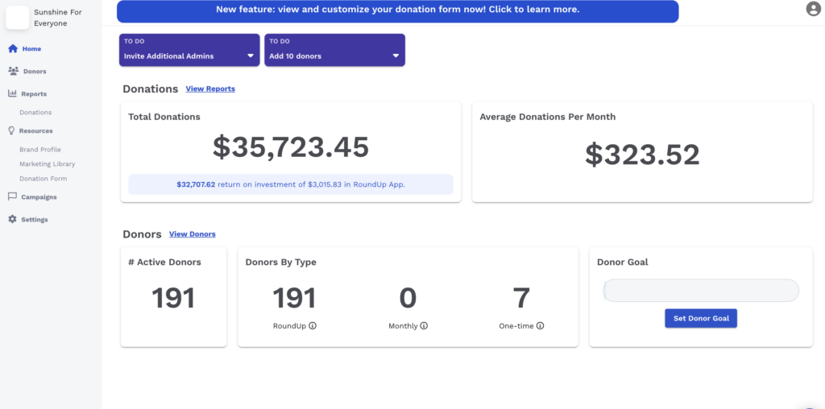Click the new feature announcement banner
This screenshot has height=409, width=825.
click(x=398, y=11)
